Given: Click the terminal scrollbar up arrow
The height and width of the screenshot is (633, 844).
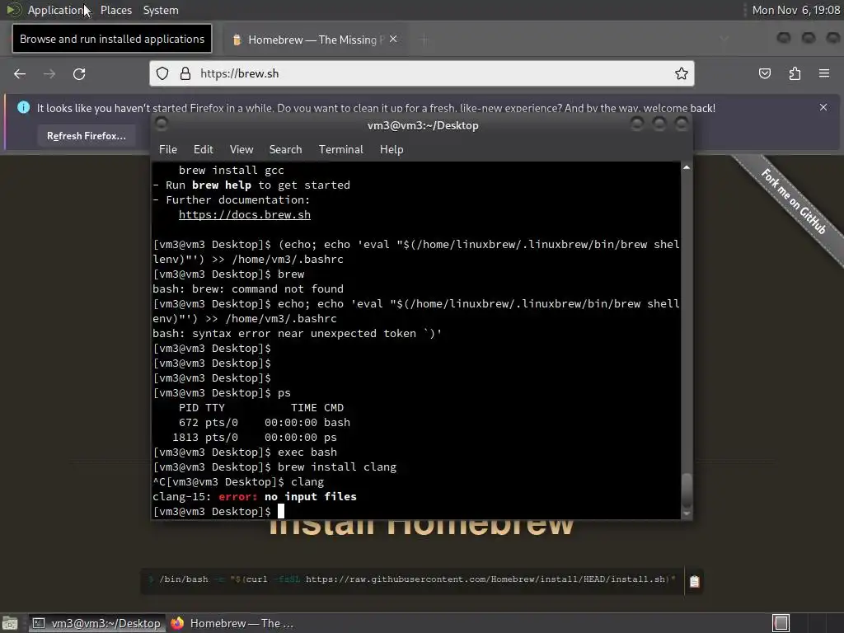Looking at the screenshot, I should pyautogui.click(x=687, y=167).
